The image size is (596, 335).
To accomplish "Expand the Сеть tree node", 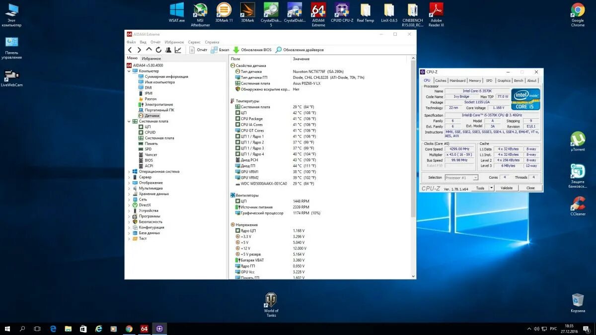I will tap(129, 200).
